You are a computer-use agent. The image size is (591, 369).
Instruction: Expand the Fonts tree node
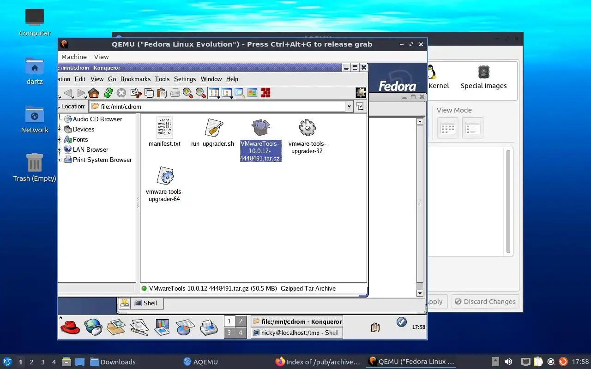pyautogui.click(x=60, y=140)
